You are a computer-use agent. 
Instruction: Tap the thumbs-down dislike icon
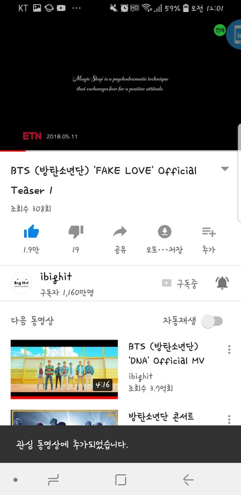[76, 232]
